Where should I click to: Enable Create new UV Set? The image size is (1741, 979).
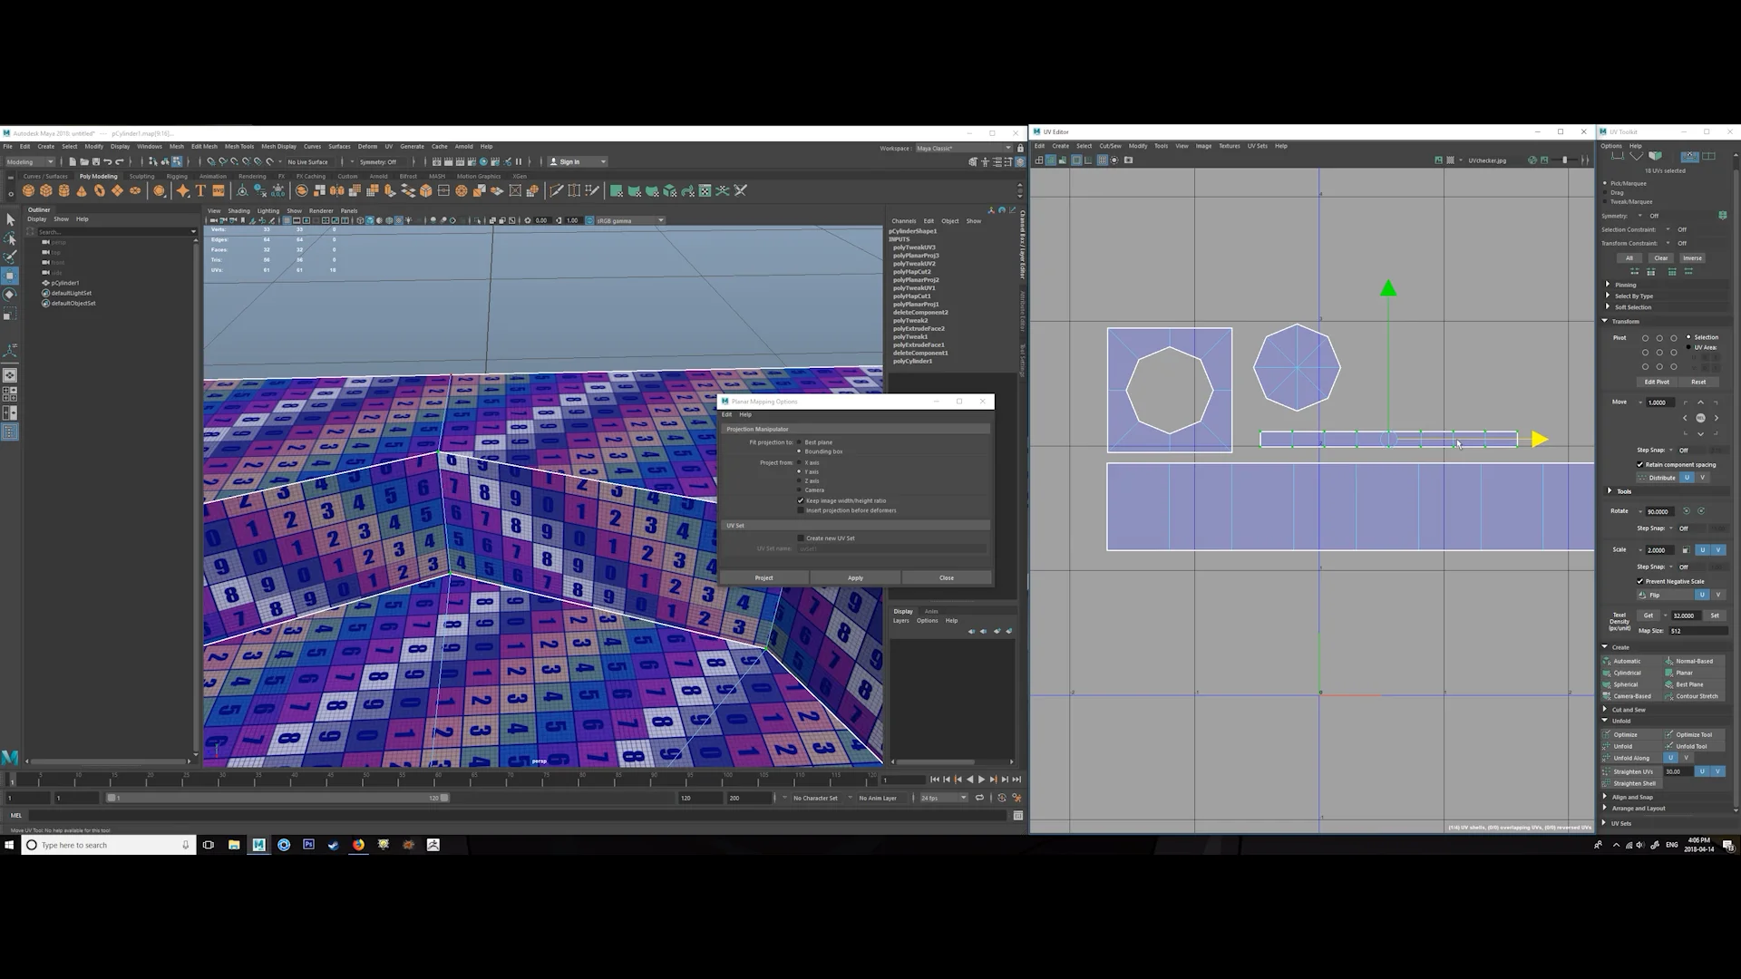pyautogui.click(x=800, y=538)
